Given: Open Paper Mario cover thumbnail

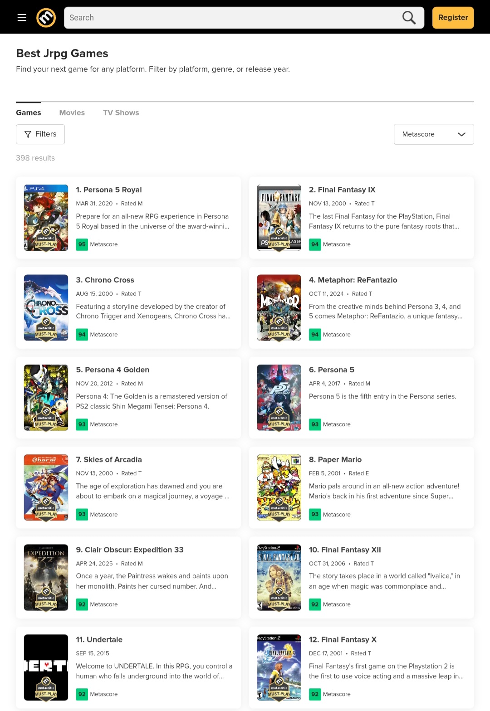Looking at the screenshot, I should [279, 487].
